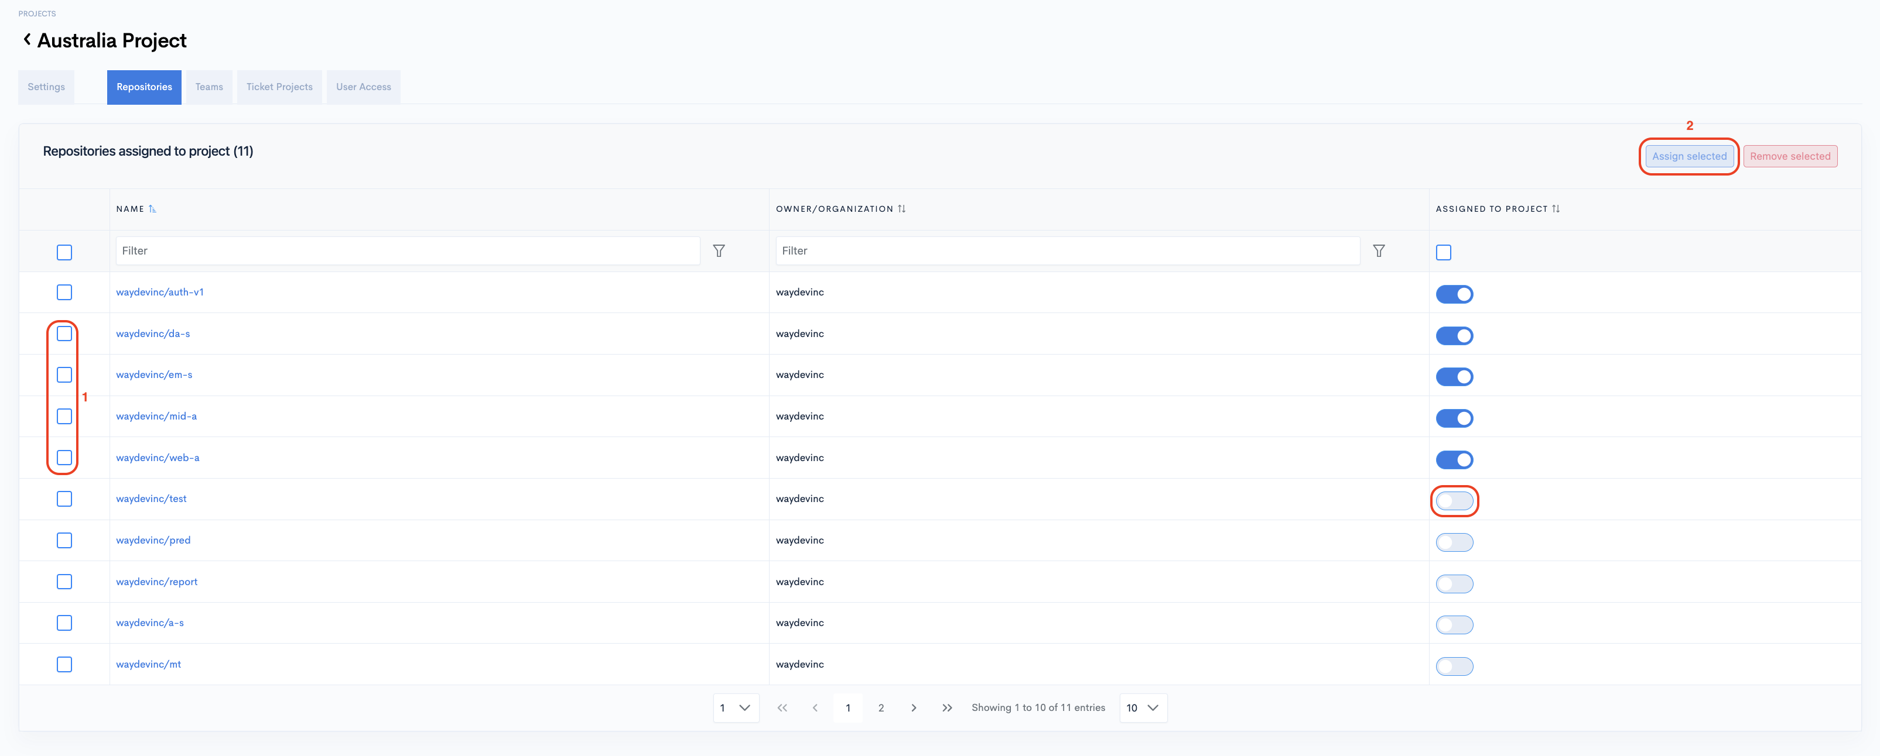Select checkbox for waydevinc/mid-a
Screen dimensions: 1880x756
(64, 416)
